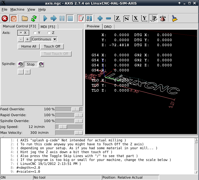Select Z axis radio button
Image resolution: width=199 pixels, height=180 pixels.
pyautogui.click(x=51, y=33)
